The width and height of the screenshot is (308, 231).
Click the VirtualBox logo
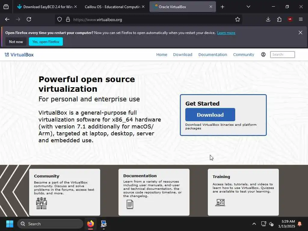19,55
